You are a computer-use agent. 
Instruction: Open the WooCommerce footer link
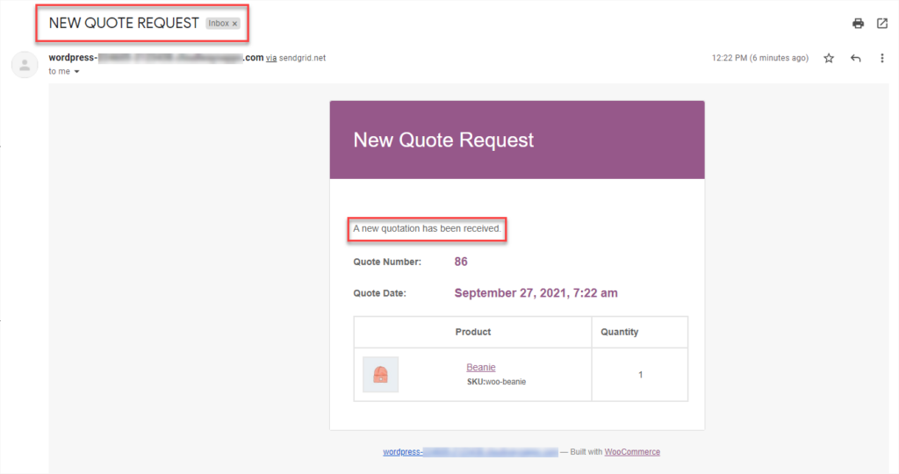pyautogui.click(x=632, y=452)
